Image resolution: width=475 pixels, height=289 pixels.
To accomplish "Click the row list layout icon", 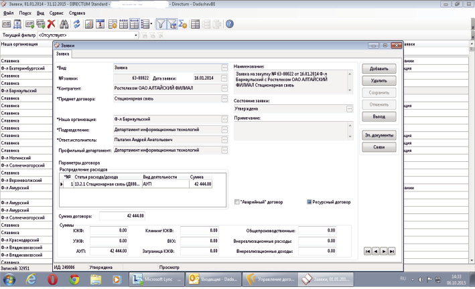I will pos(145,24).
